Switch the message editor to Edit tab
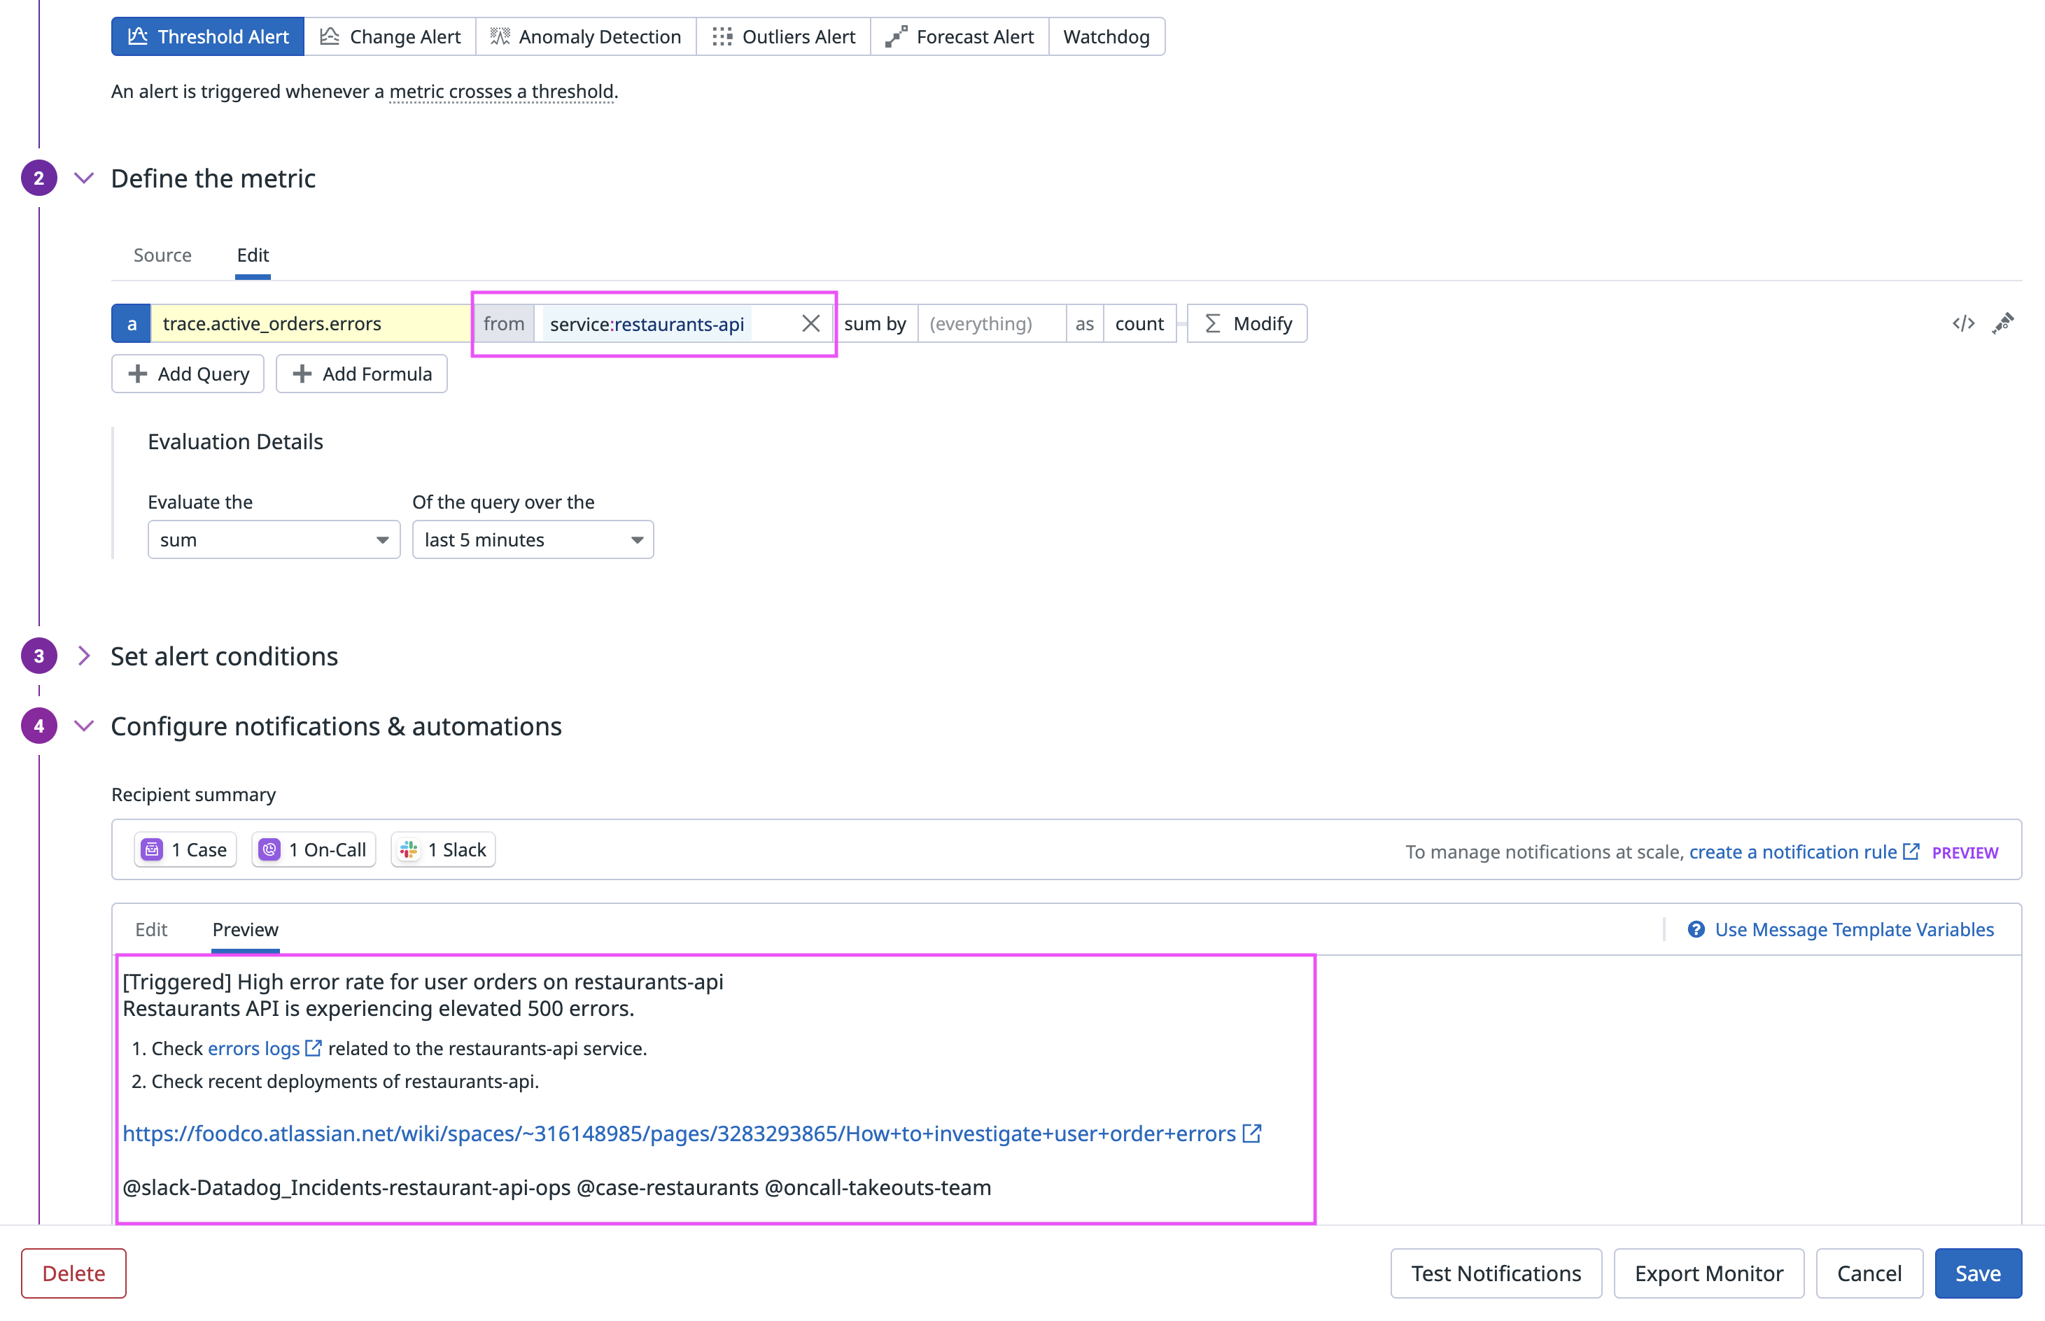The image size is (2045, 1321). point(151,929)
